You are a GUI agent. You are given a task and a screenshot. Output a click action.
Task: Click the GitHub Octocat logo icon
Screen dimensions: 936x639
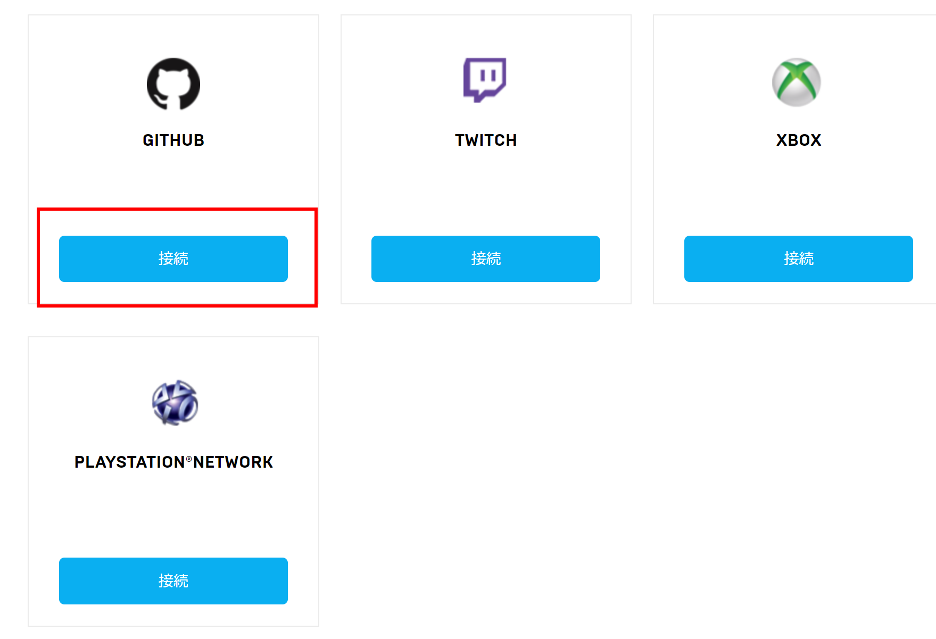(x=173, y=84)
